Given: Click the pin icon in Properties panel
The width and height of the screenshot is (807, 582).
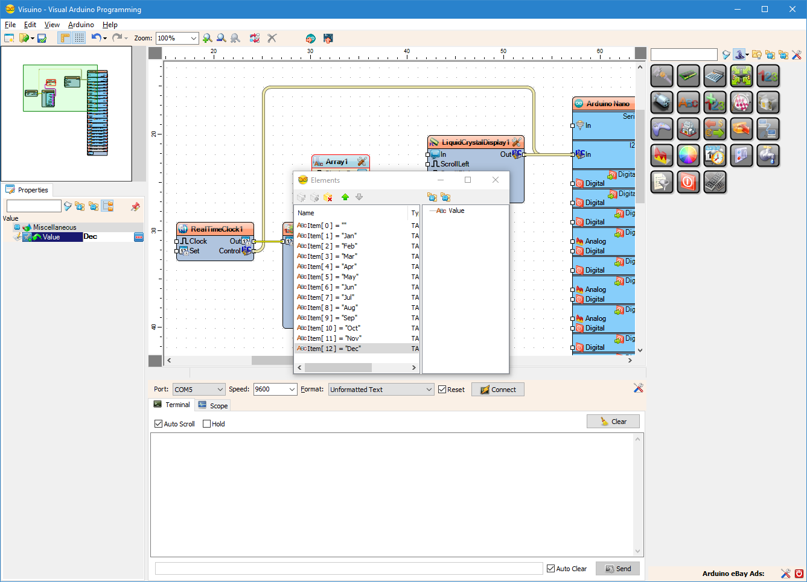Looking at the screenshot, I should [x=135, y=206].
